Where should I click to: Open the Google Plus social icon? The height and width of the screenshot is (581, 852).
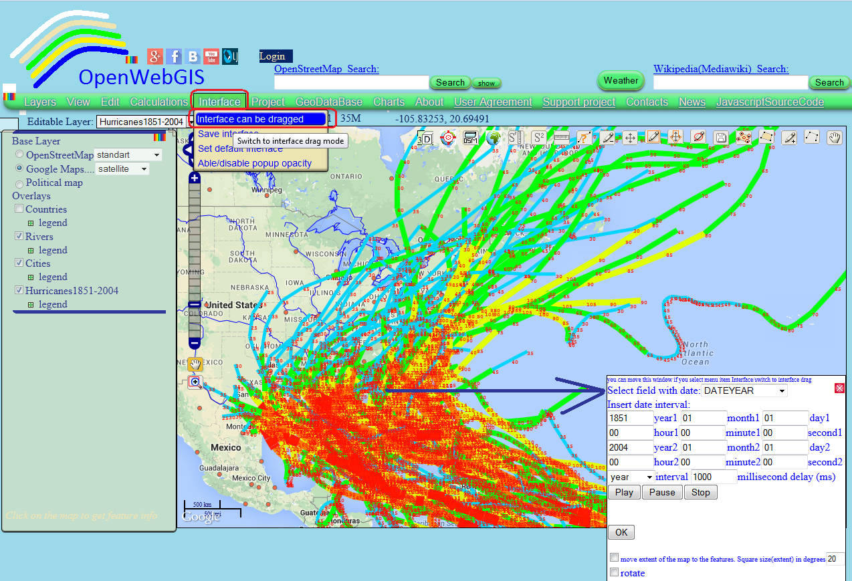coord(155,57)
